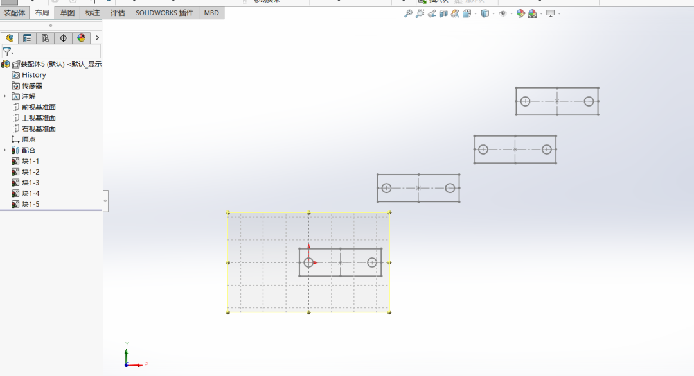Click the Zoom to Area icon
This screenshot has height=376, width=694.
tap(420, 13)
